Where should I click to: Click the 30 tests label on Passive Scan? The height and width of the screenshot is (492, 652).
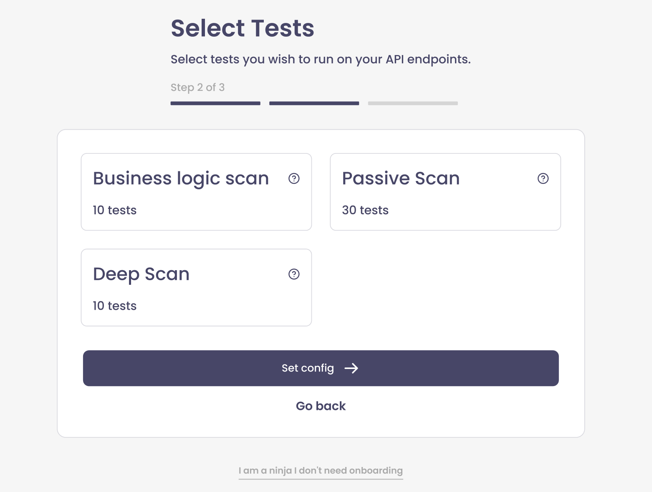coord(365,210)
